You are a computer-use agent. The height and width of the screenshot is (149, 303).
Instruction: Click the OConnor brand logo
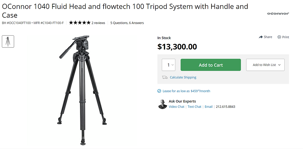(278, 13)
